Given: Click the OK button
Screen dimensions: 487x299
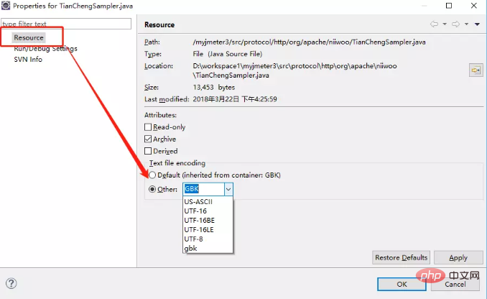Looking at the screenshot, I should click(402, 284).
